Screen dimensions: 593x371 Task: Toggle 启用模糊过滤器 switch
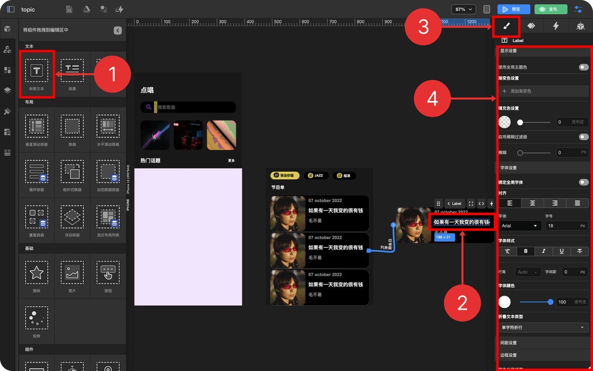pyautogui.click(x=584, y=137)
